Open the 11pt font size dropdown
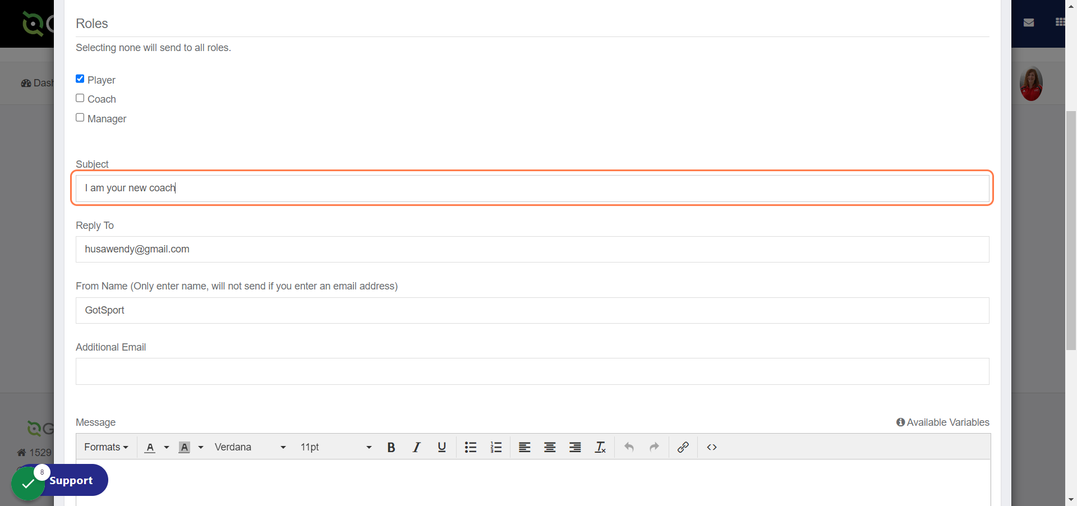Viewport: 1077px width, 506px height. coord(336,447)
